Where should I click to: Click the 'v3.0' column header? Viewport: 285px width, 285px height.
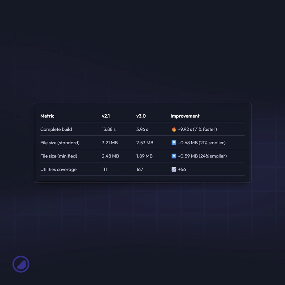point(141,116)
